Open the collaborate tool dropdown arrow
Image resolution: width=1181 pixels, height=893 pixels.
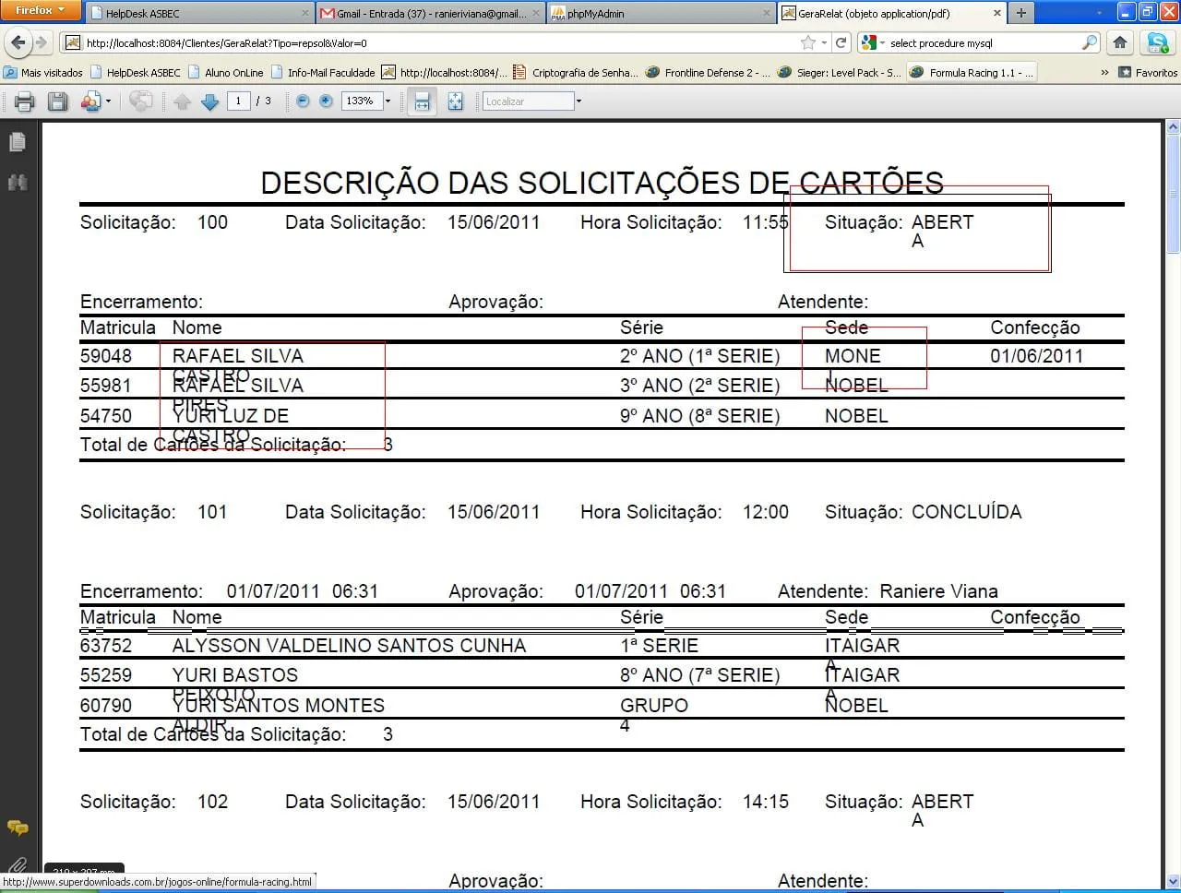pyautogui.click(x=108, y=101)
